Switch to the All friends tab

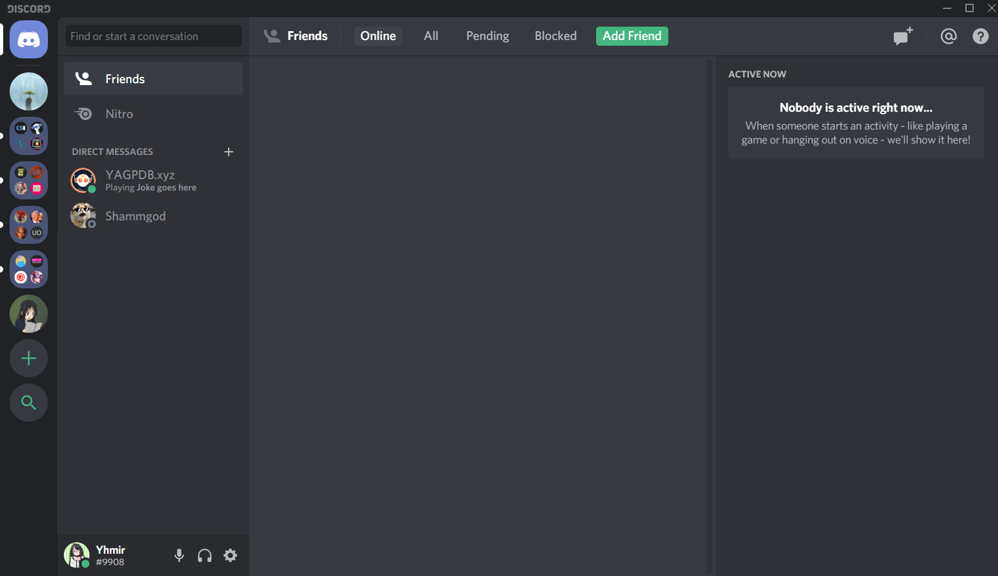coord(431,36)
